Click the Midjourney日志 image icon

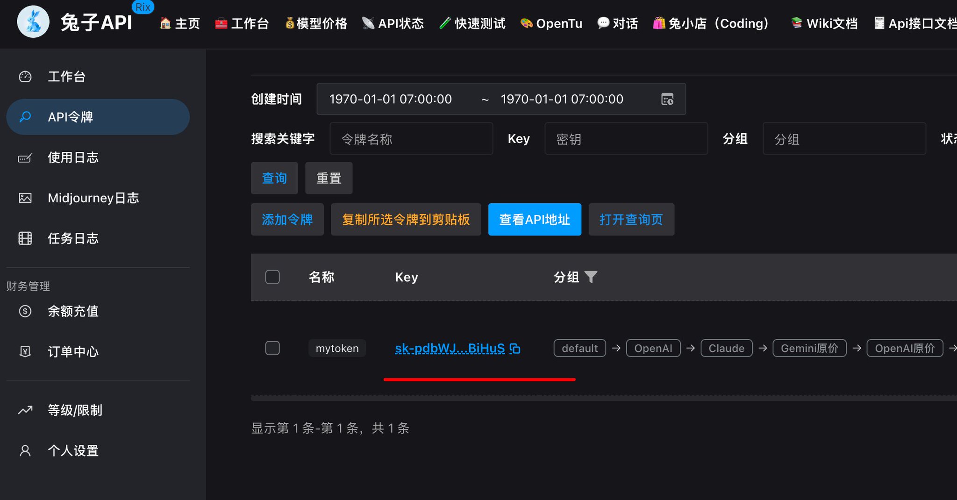25,198
